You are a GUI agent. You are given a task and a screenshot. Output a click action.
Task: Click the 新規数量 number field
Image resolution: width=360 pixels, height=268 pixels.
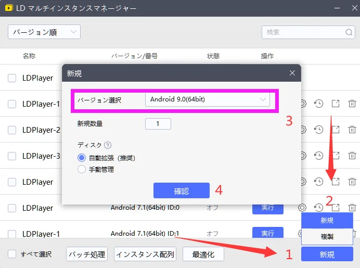coord(158,124)
